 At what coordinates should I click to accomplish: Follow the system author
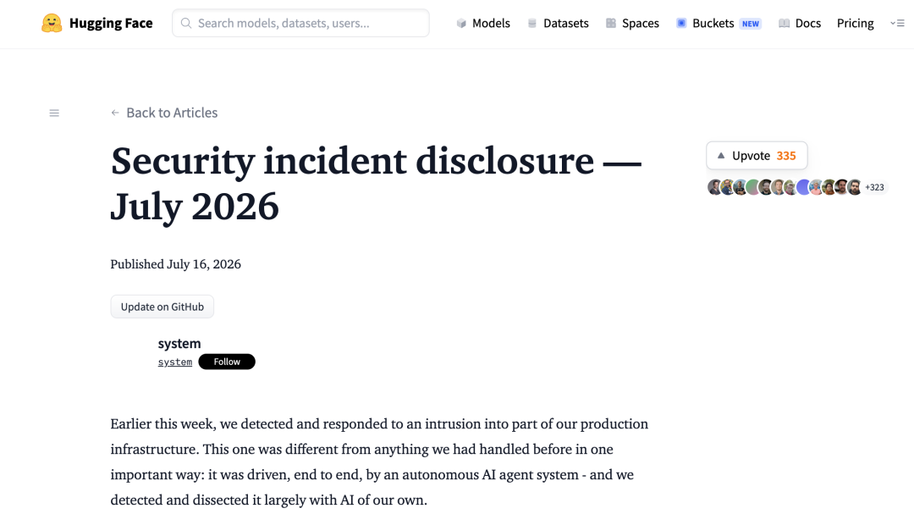pyautogui.click(x=227, y=362)
